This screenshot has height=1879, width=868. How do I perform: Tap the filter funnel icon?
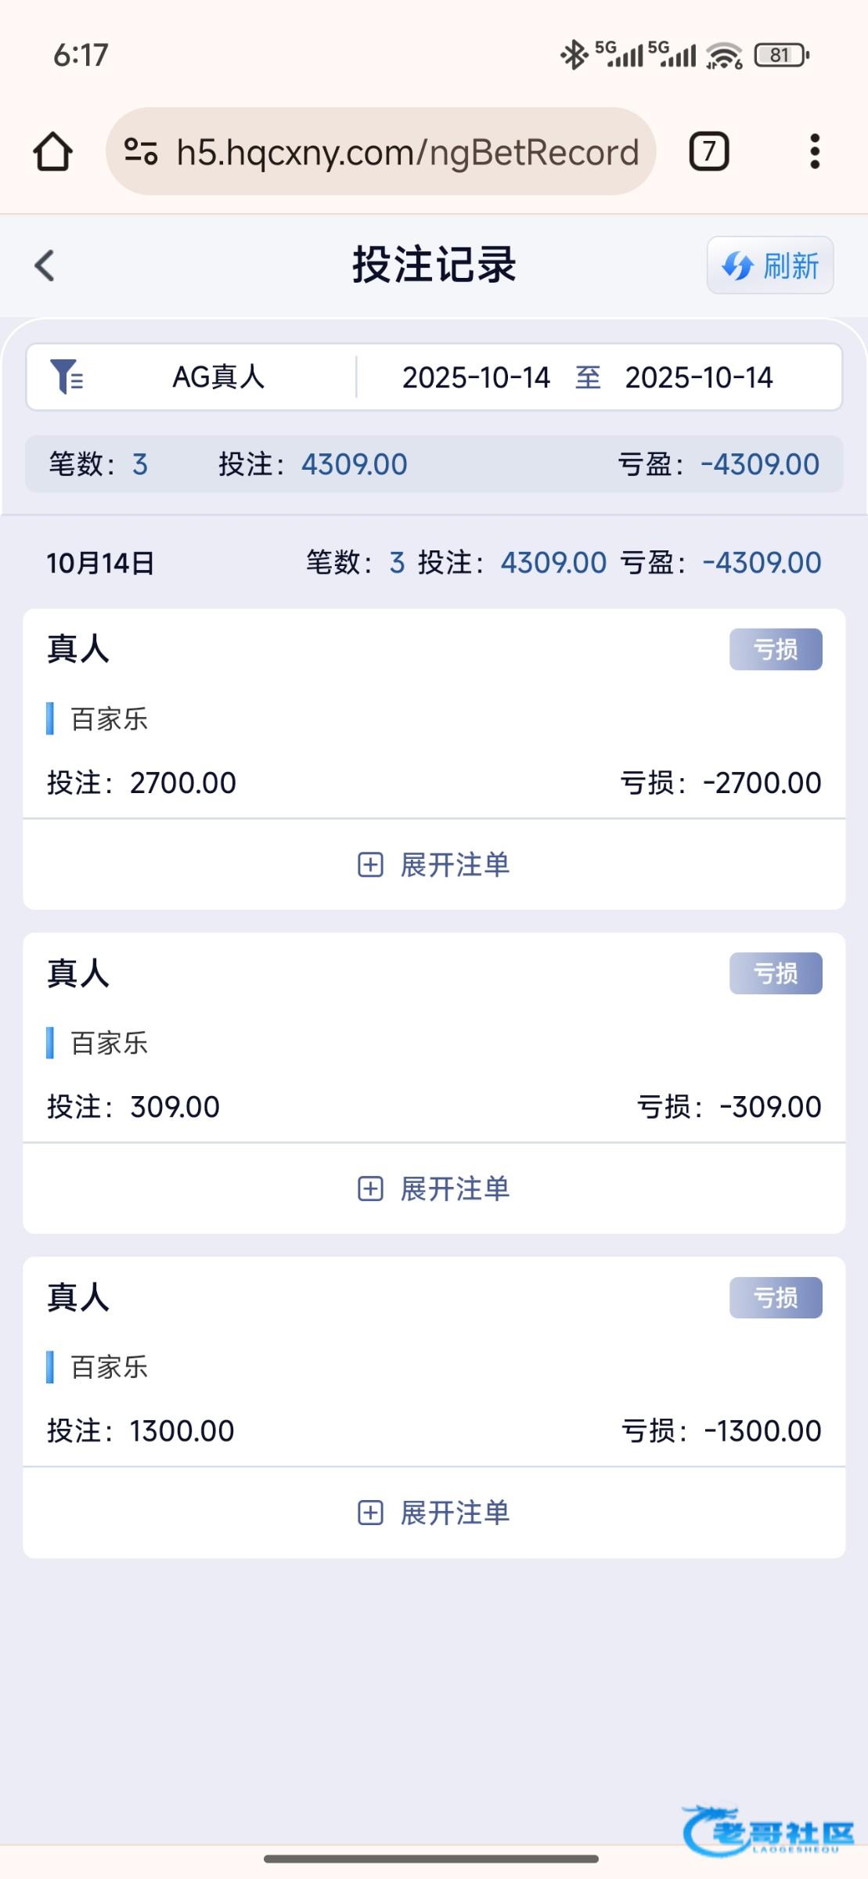pyautogui.click(x=67, y=377)
